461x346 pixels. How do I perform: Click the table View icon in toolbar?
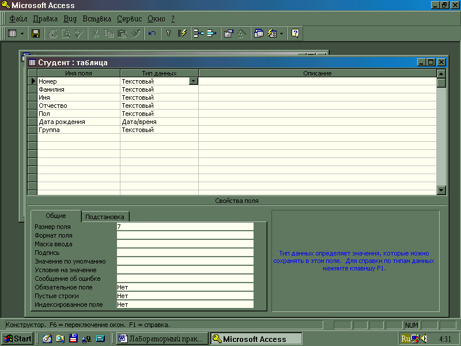point(12,33)
